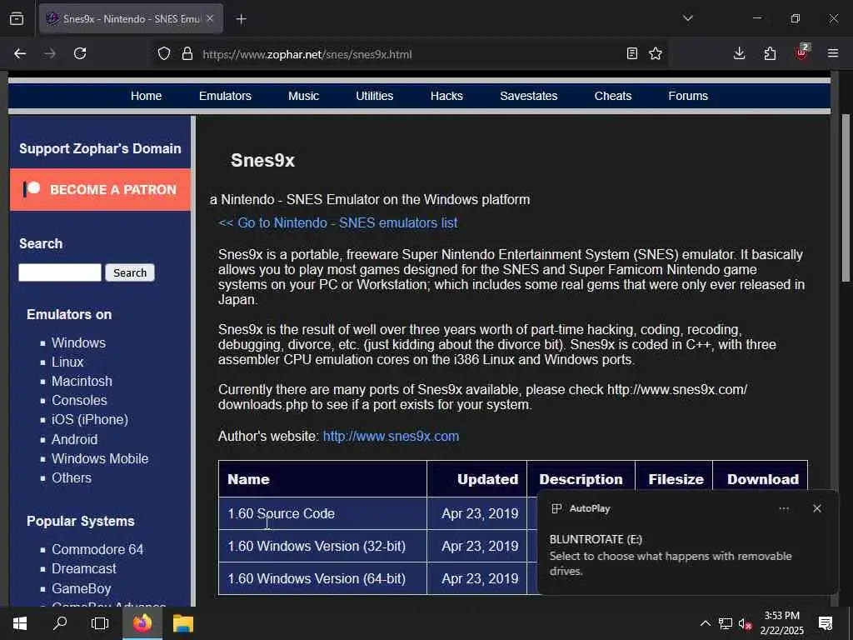Open the Dreamcast system link

84,568
